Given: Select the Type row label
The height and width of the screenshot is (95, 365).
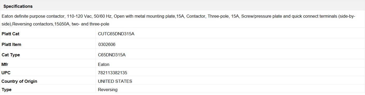Looking at the screenshot, I should coord(6,90).
